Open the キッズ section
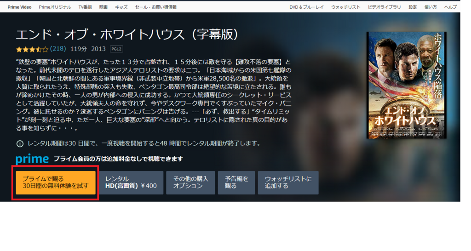 point(121,7)
